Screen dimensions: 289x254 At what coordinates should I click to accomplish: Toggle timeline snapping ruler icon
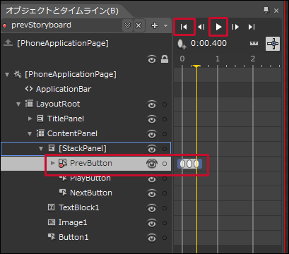pos(254,44)
